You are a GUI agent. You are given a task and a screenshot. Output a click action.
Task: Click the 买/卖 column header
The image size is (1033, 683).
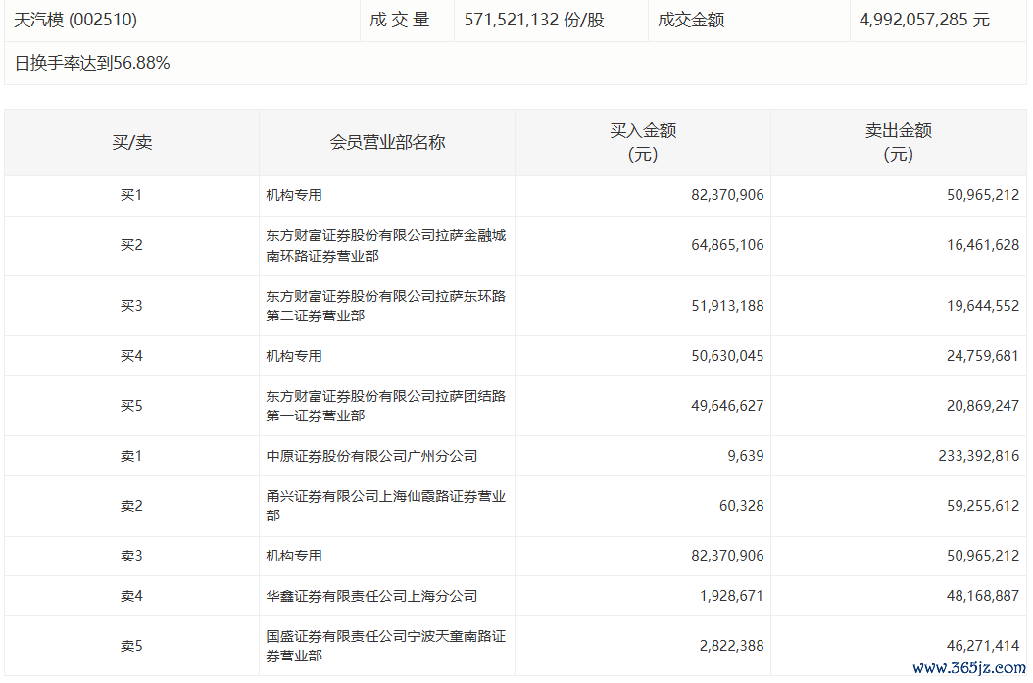pos(132,143)
